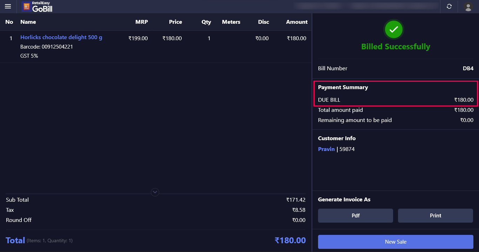Click the Horlicks row discount value

(262, 38)
